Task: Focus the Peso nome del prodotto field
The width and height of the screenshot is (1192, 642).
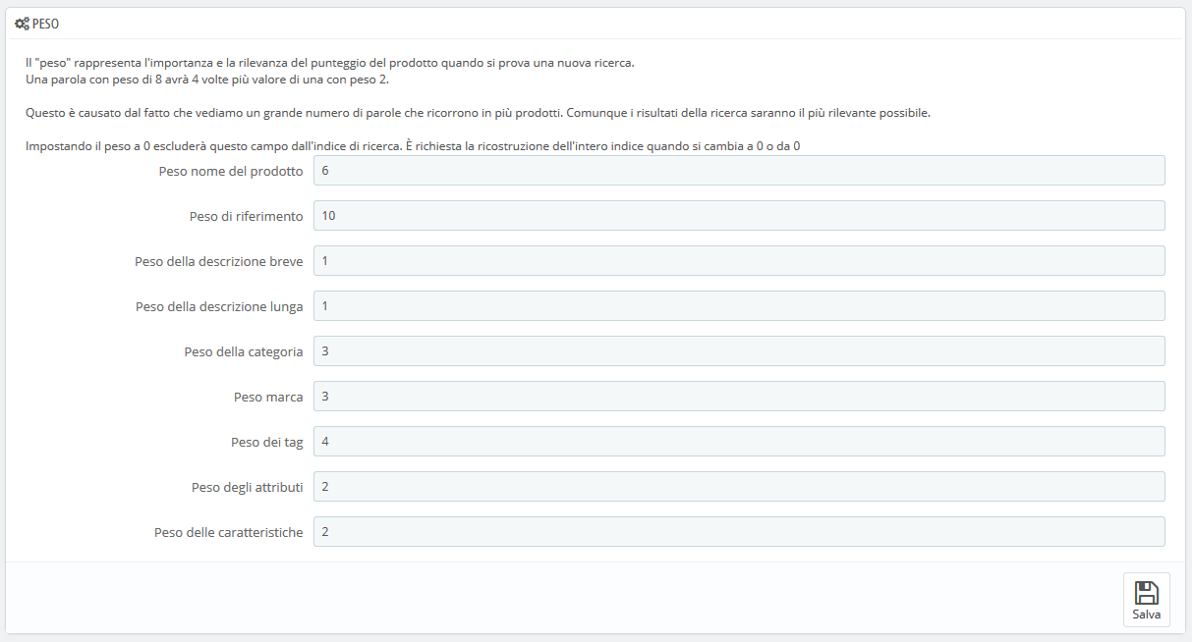Action: click(739, 170)
